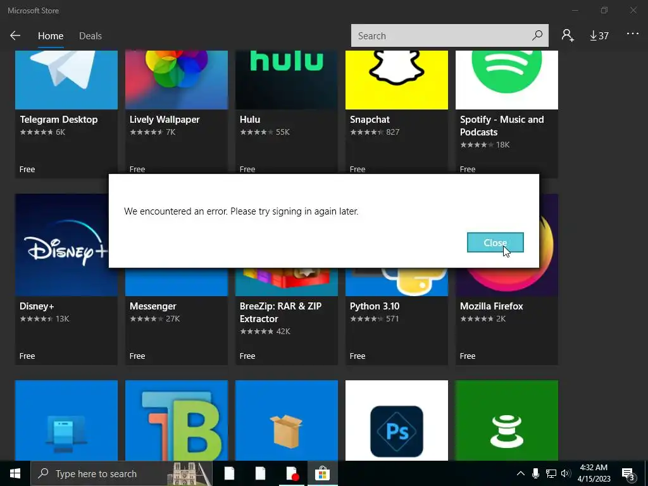Click the Snapchat 827 rating
Viewport: 648px width, 486px height.
click(x=375, y=132)
